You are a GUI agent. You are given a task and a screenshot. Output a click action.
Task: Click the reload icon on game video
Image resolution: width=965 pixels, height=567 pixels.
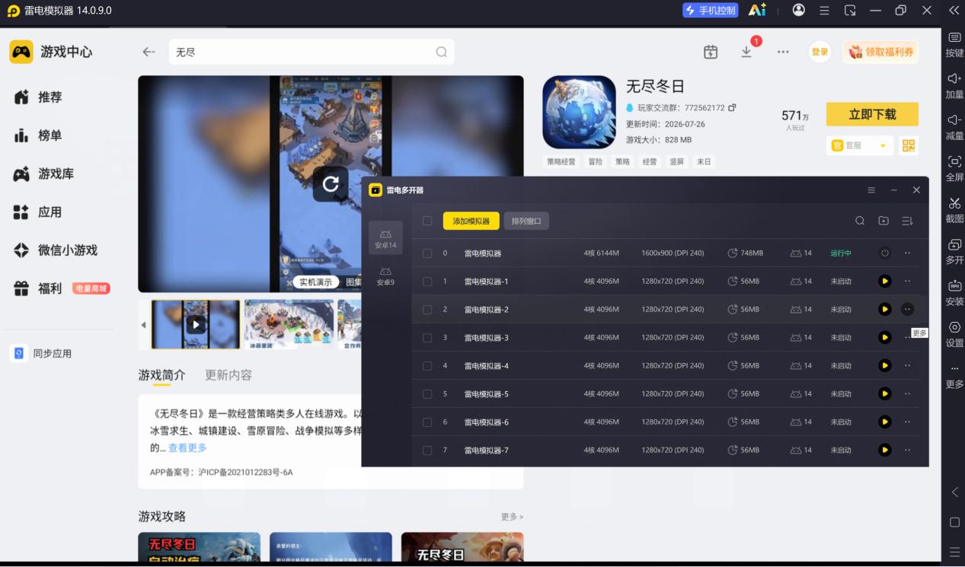pyautogui.click(x=331, y=183)
